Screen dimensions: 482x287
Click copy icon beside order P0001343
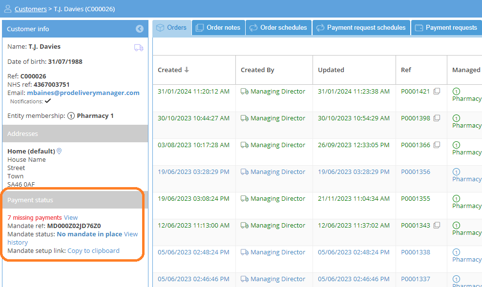click(437, 225)
